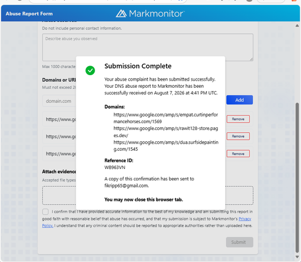Click the blue Add button
This screenshot has width=301, height=262.
(x=240, y=100)
